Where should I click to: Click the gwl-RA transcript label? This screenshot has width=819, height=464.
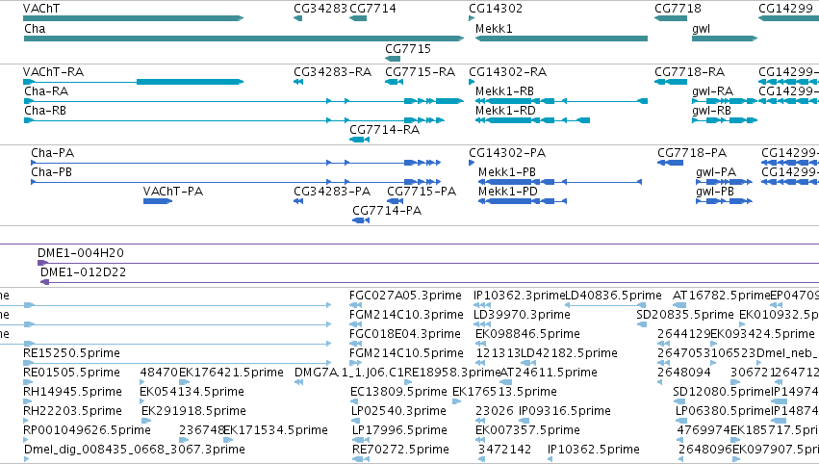pos(713,90)
